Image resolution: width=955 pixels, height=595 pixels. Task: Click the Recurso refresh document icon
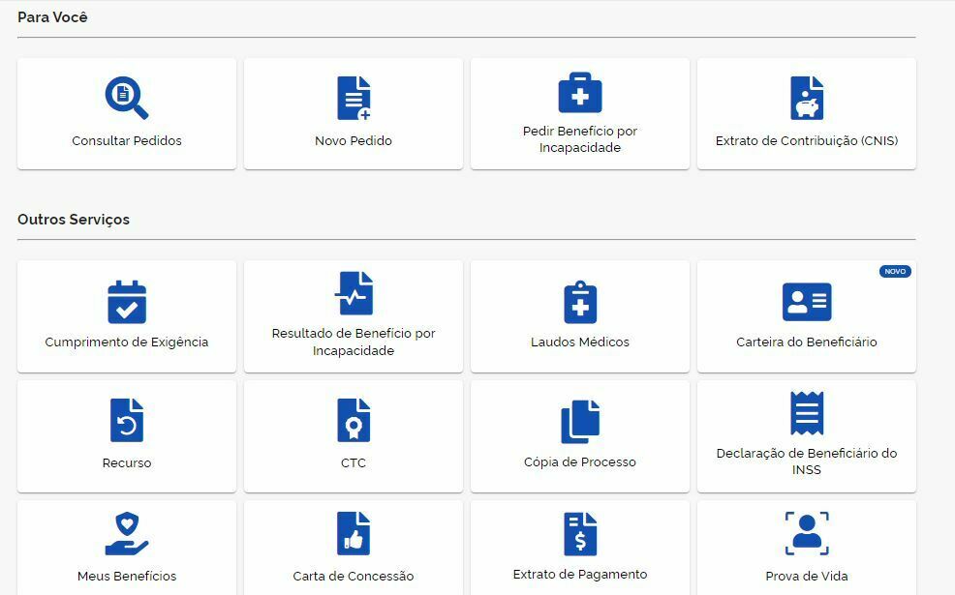(x=127, y=421)
